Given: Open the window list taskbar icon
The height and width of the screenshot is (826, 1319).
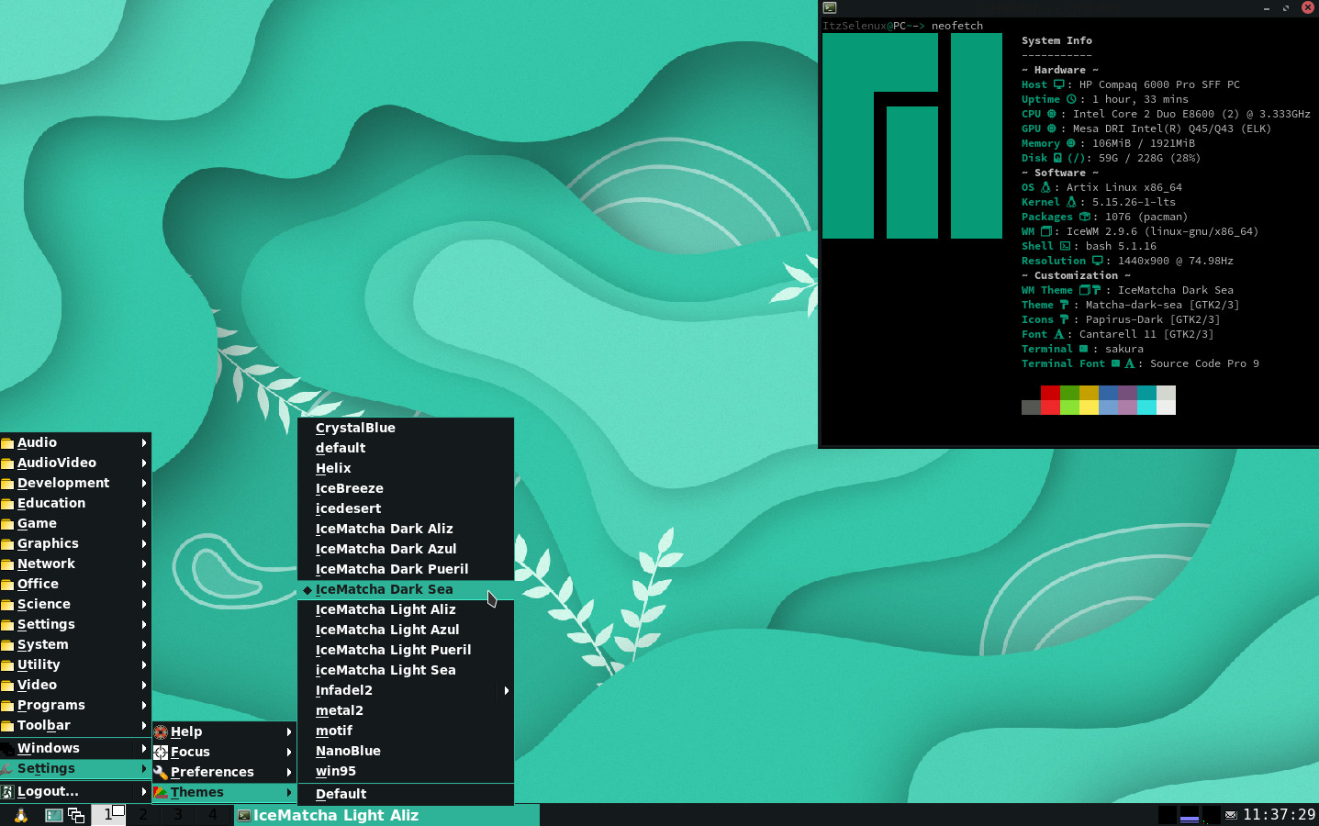Looking at the screenshot, I should point(76,815).
